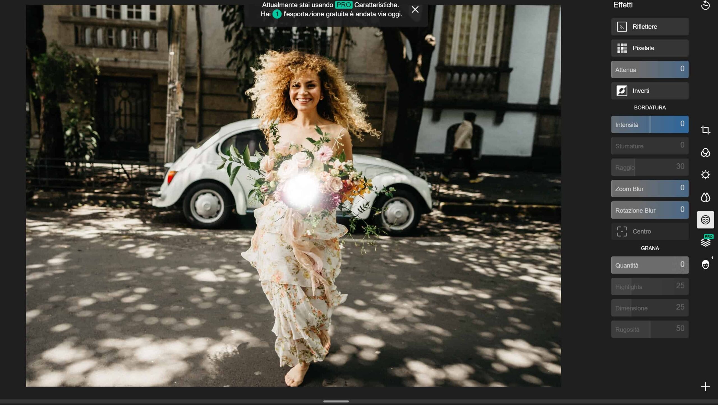Click the Inverti button
718x405 pixels.
click(x=650, y=91)
